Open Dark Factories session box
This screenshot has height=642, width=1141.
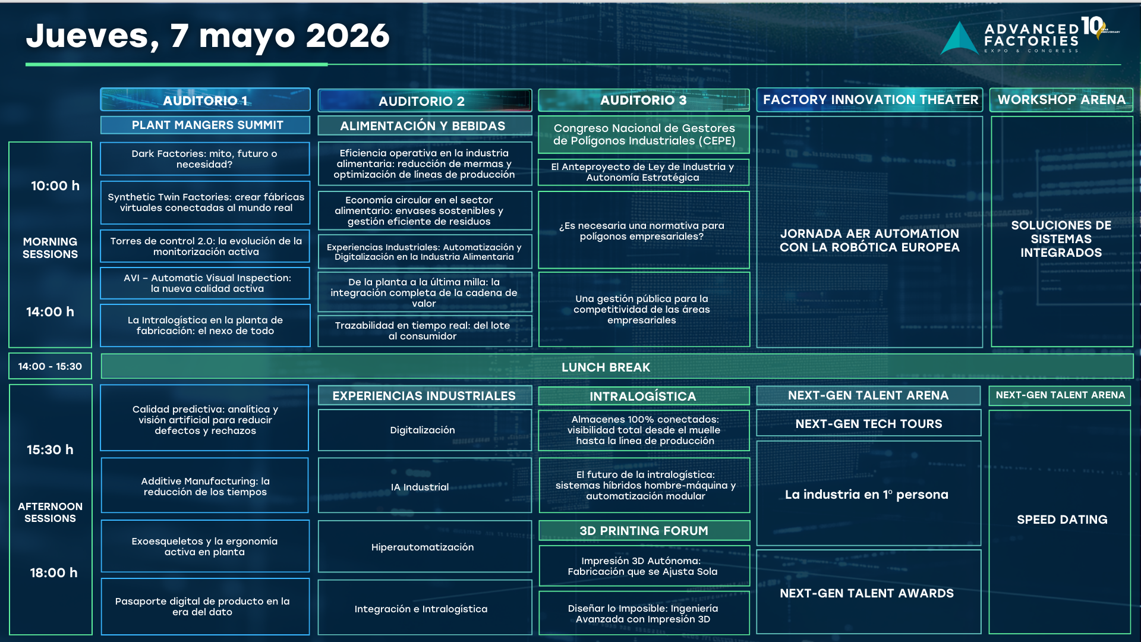pyautogui.click(x=205, y=159)
